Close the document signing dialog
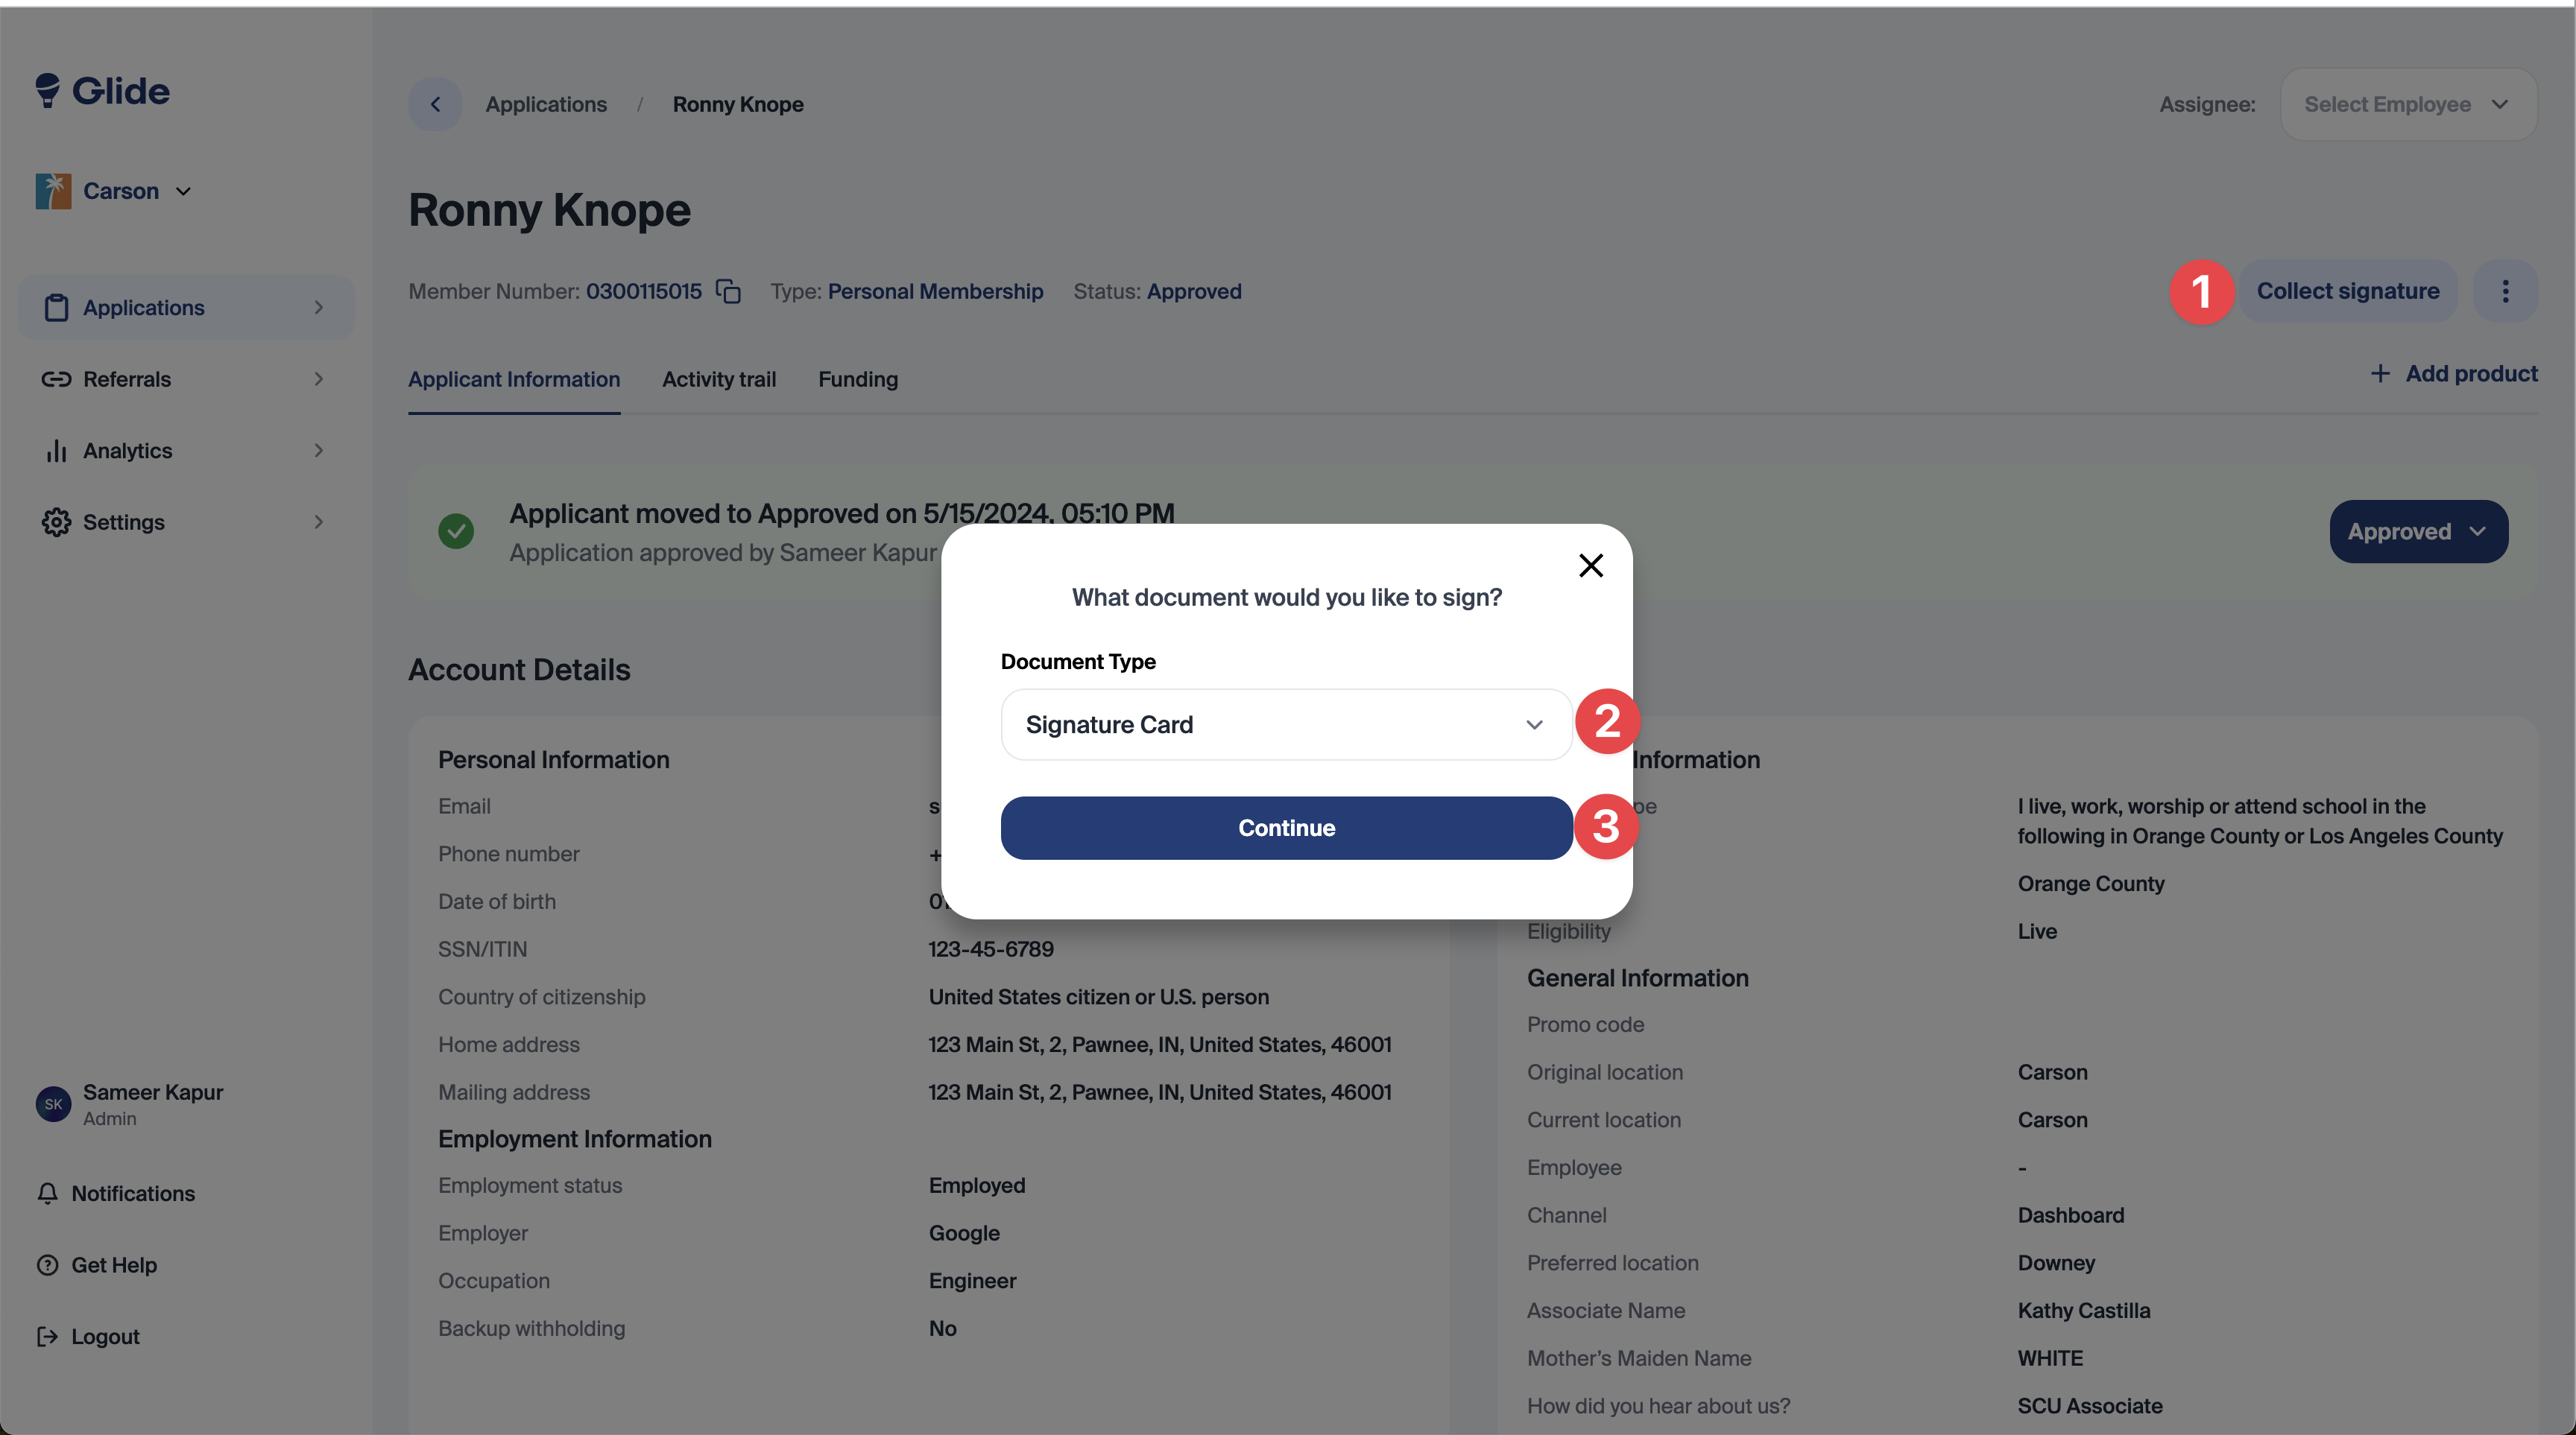 [x=1590, y=566]
